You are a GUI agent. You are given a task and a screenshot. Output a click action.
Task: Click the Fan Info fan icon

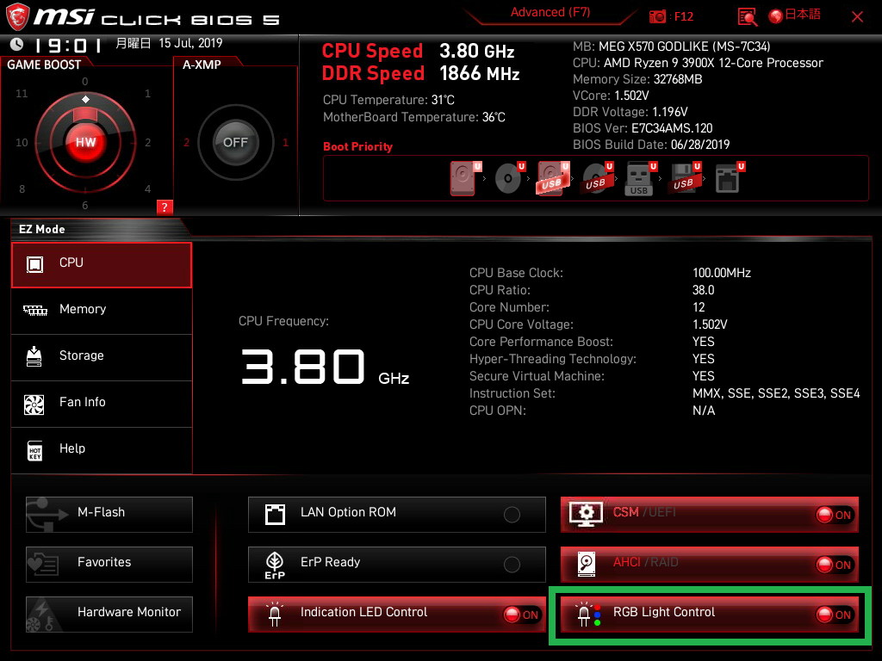(34, 405)
